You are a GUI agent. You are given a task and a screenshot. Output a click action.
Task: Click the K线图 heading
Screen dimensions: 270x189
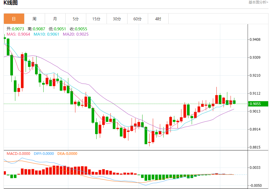[x=11, y=3]
